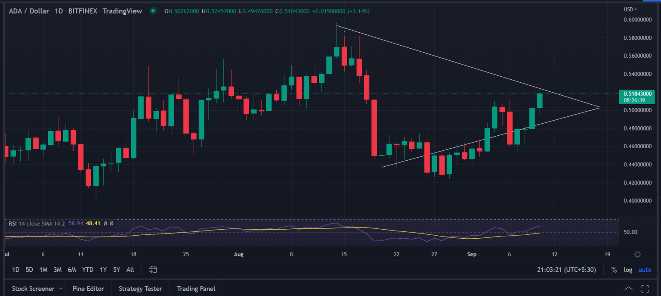
Task: Click the ADA / Dollar symbol name
Action: 28,11
